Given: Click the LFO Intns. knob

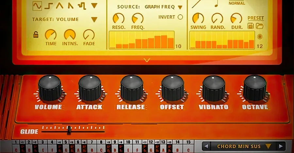Looking at the screenshot, I should (70, 35).
